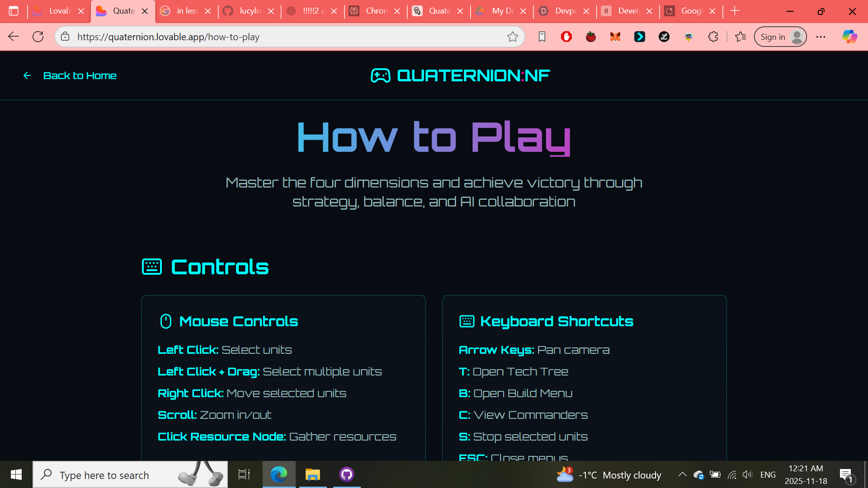868x488 pixels.
Task: Open the browser Extensions puzzle icon
Action: click(x=713, y=37)
